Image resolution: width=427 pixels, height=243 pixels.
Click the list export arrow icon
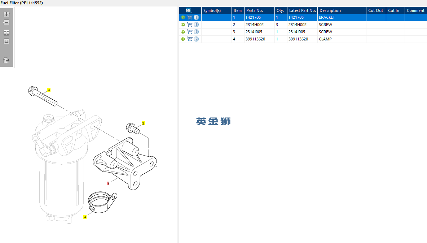(x=6, y=60)
